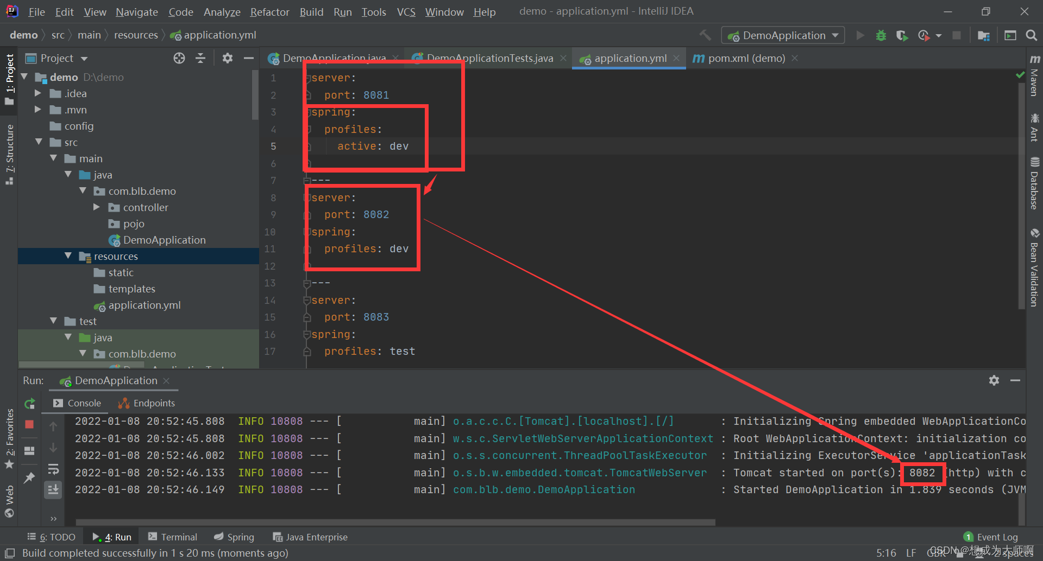The width and height of the screenshot is (1043, 561).
Task: Open the Ant side panel
Action: (1035, 127)
